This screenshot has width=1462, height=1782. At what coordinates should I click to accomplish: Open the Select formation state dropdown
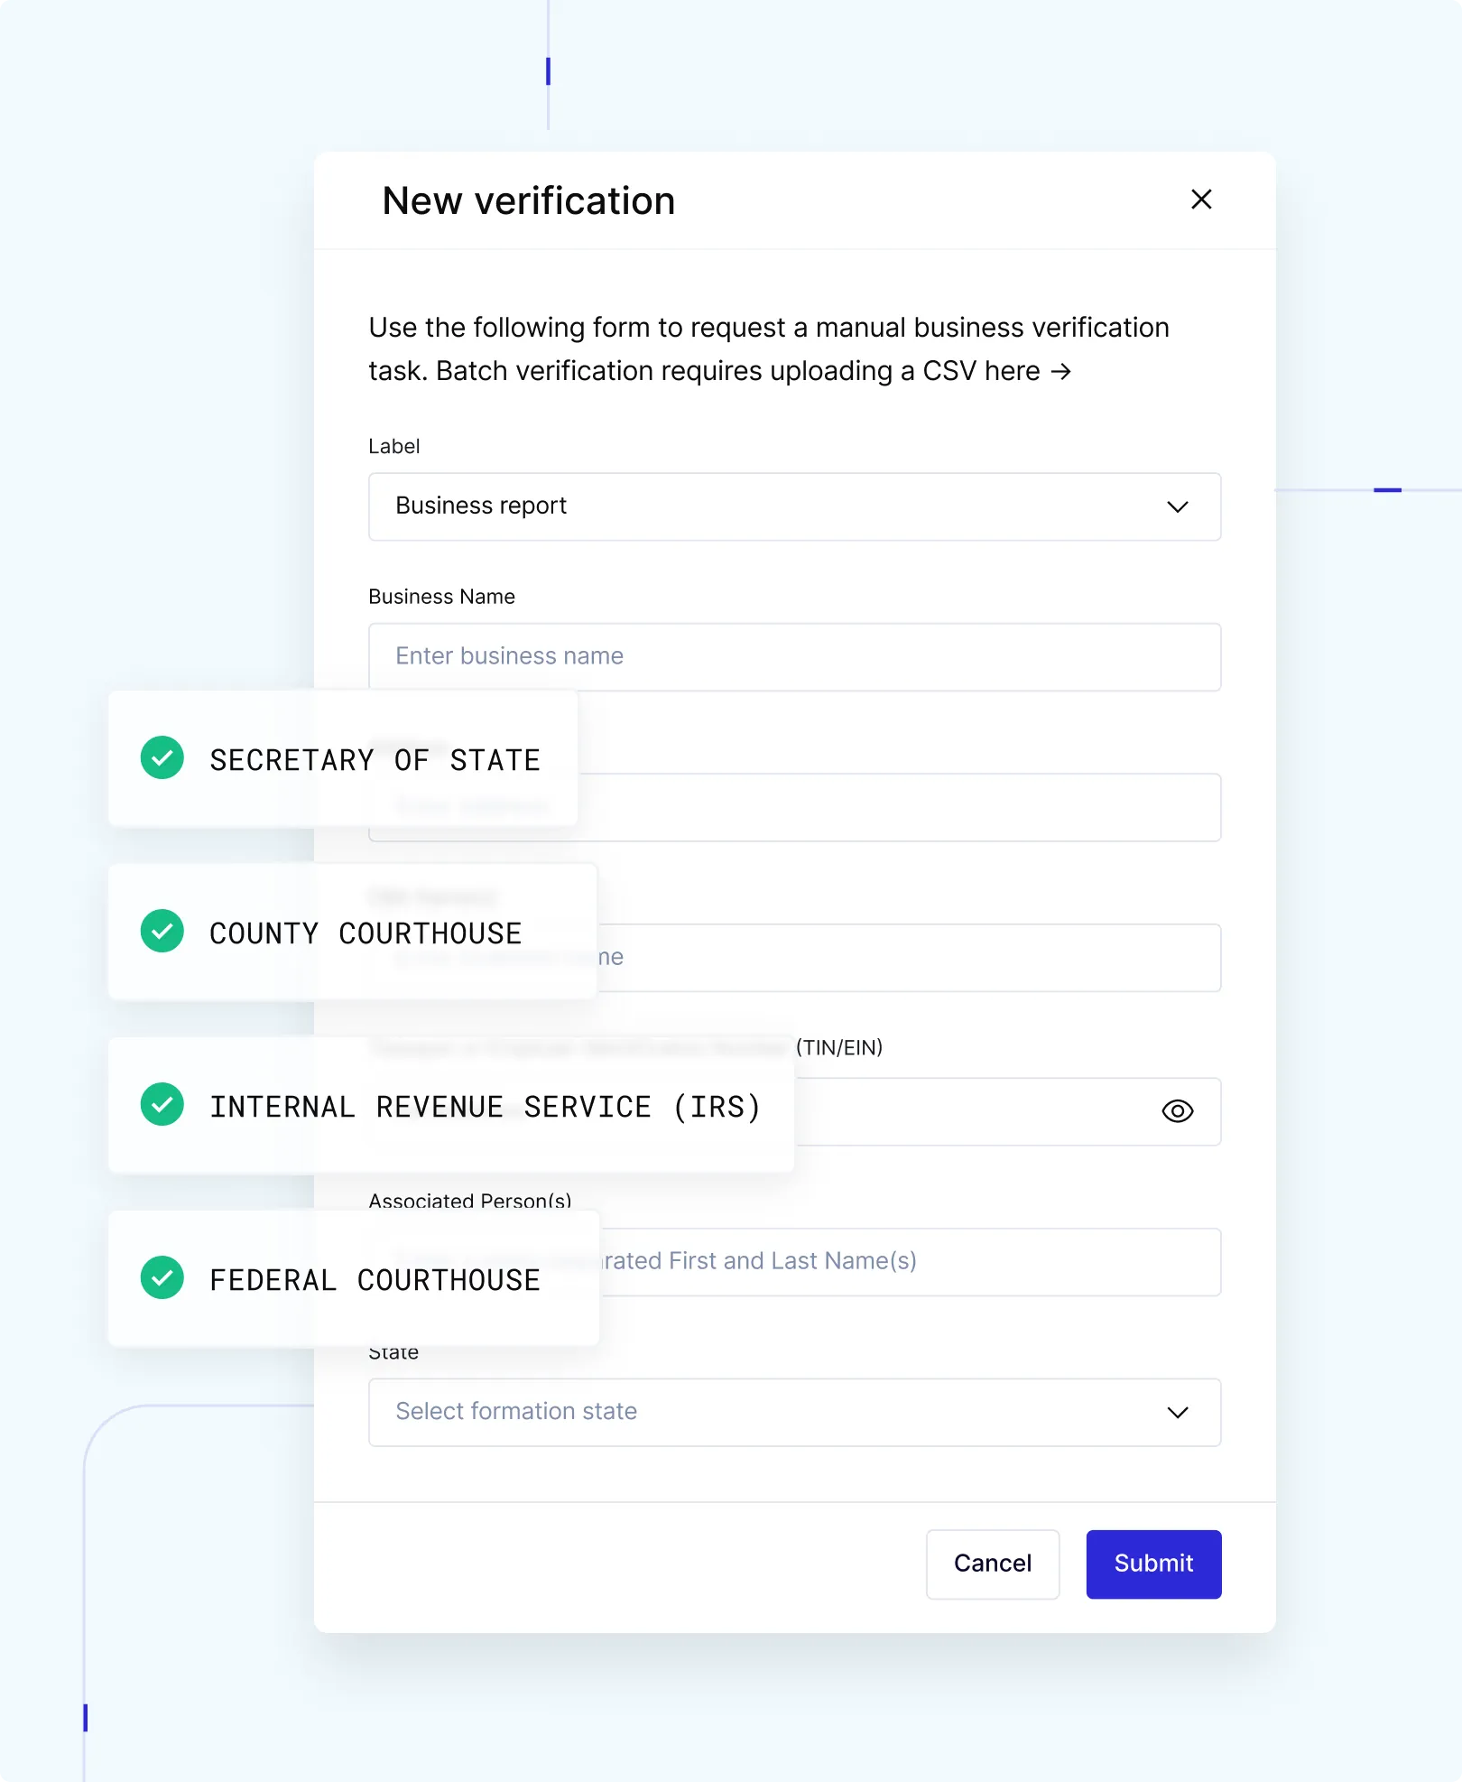(x=794, y=1412)
